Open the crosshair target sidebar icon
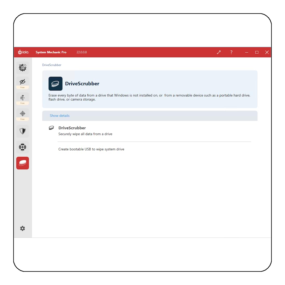 pos(23,115)
